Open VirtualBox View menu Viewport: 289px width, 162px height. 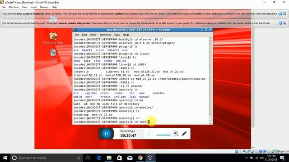tap(24, 7)
